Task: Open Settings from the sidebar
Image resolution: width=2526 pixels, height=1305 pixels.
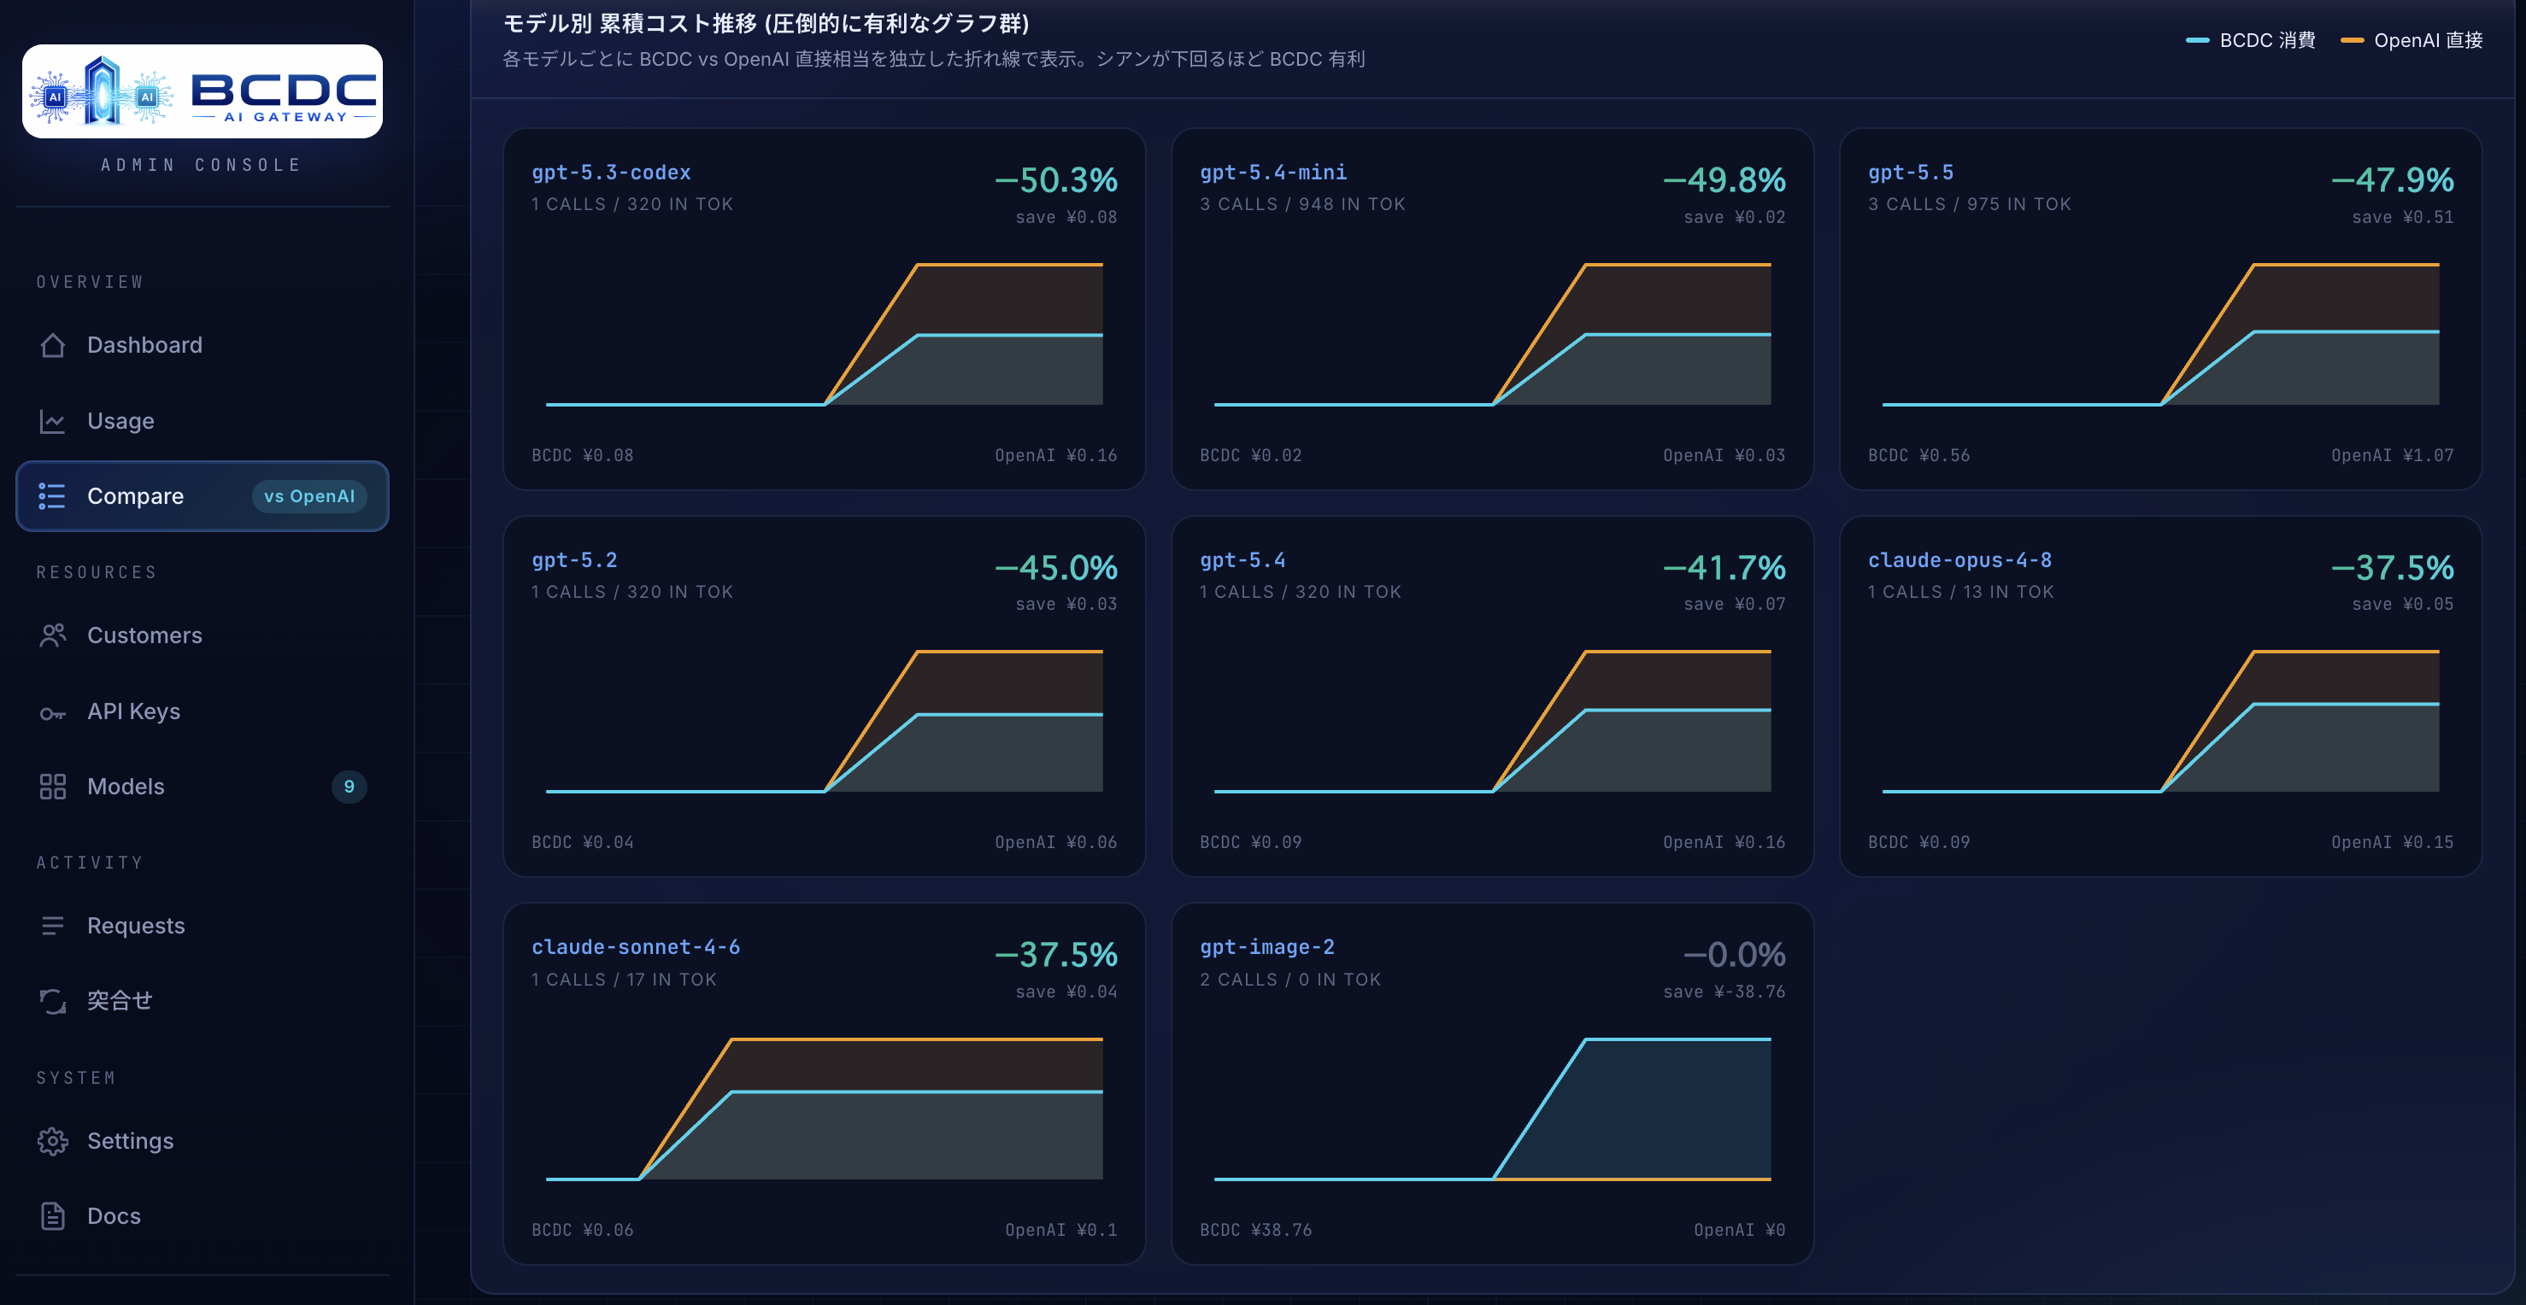Action: [202, 1140]
